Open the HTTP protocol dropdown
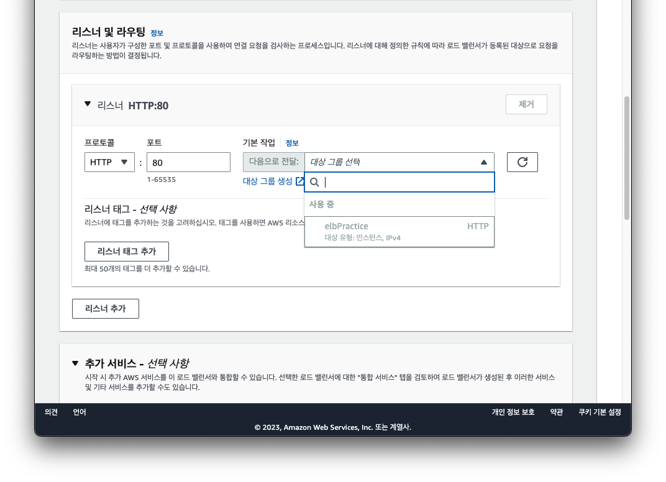666x482 pixels. 109,162
